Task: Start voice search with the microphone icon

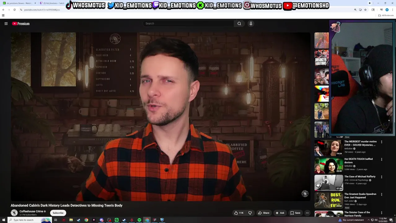Action: tap(251, 24)
